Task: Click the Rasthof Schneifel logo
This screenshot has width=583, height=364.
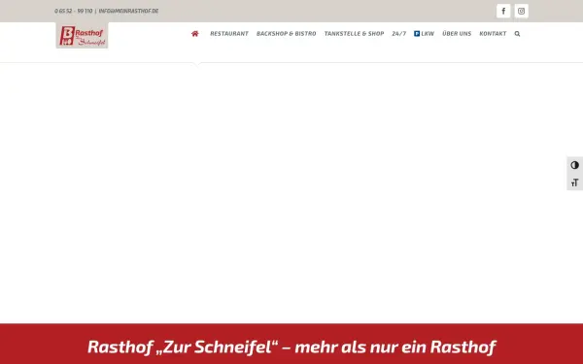Action: (83, 36)
